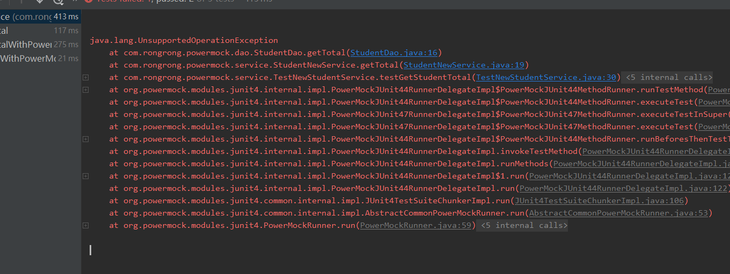Open the StudentDao.java:16 link
Image resolution: width=730 pixels, height=274 pixels.
pyautogui.click(x=395, y=53)
